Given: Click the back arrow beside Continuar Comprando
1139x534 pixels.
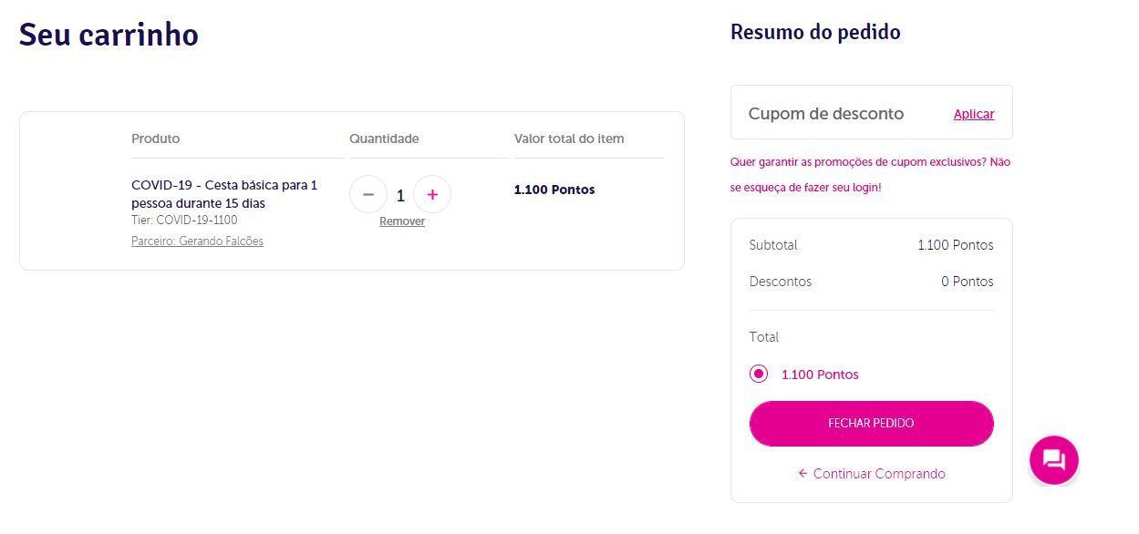Looking at the screenshot, I should (x=802, y=474).
